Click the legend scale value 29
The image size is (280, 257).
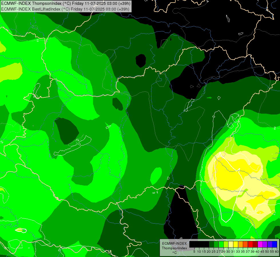pyautogui.click(x=223, y=252)
